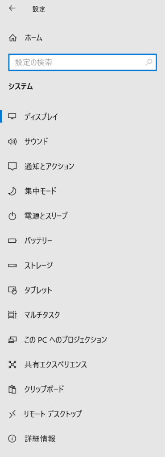Click the タブレット icon
This screenshot has width=166, height=457.
click(x=12, y=290)
